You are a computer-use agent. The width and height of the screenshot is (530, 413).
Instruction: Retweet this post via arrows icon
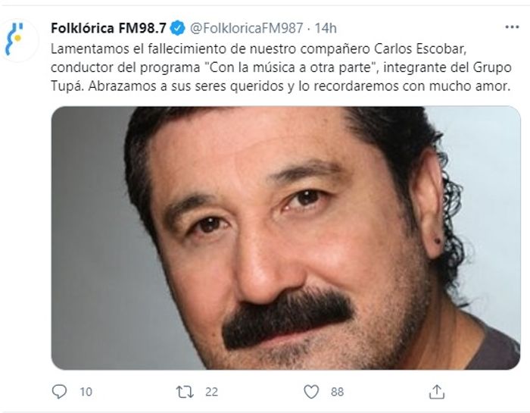click(x=185, y=392)
